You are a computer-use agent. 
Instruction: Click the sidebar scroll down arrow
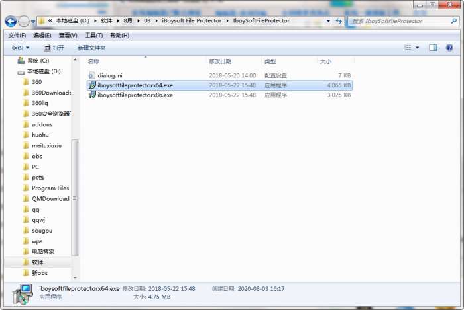(75, 278)
